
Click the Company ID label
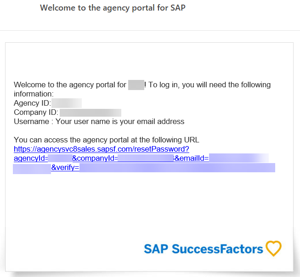tap(36, 112)
